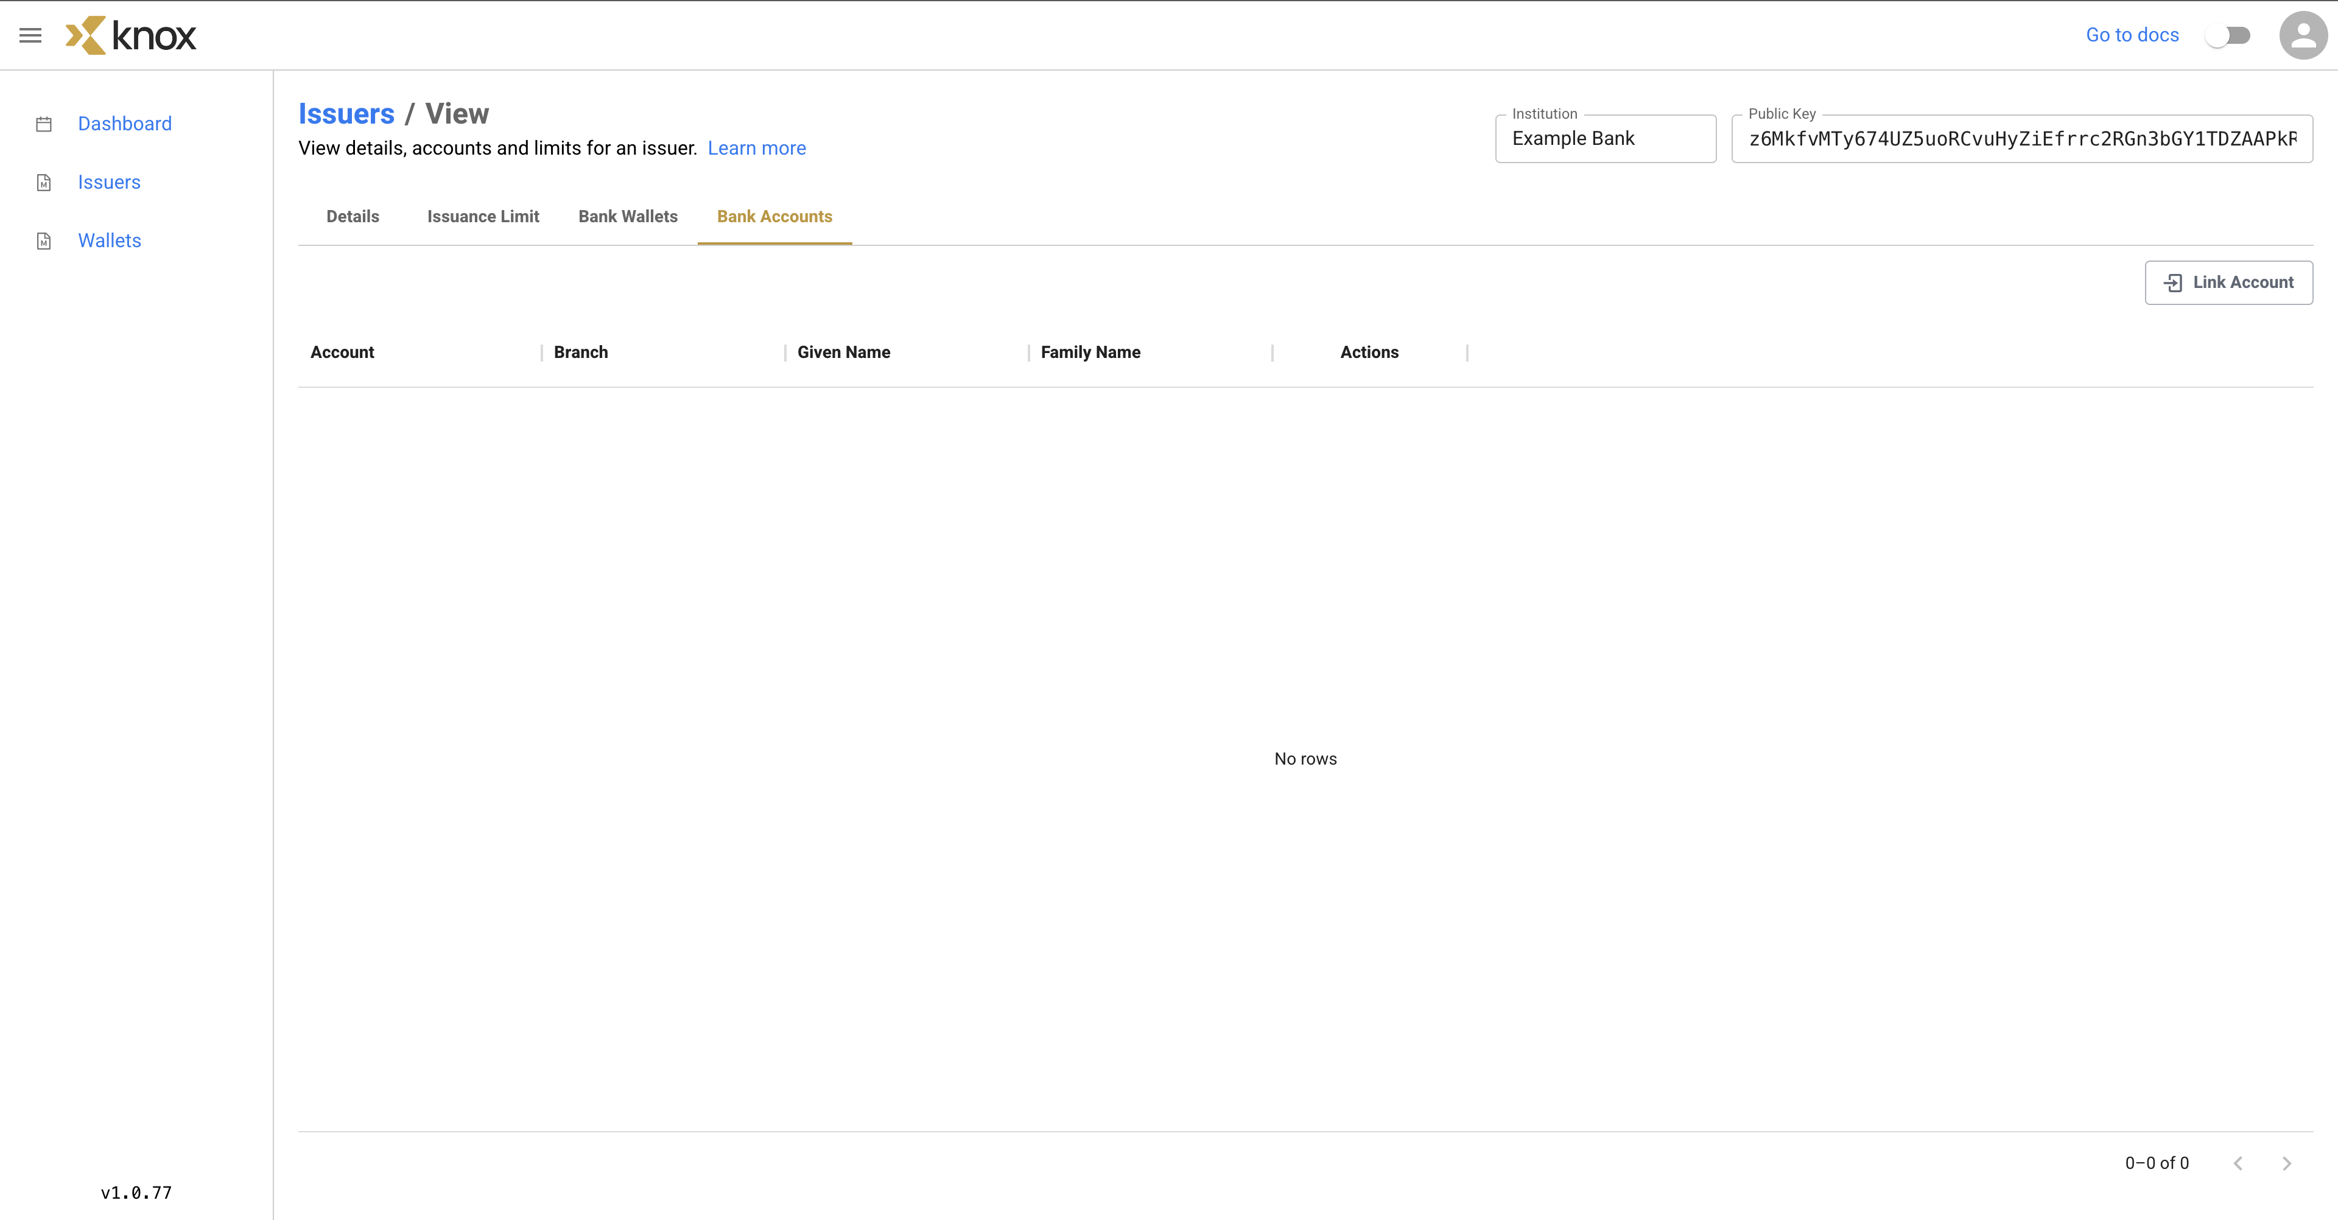This screenshot has height=1220, width=2338.
Task: Follow the Go to docs link
Action: coord(2132,35)
